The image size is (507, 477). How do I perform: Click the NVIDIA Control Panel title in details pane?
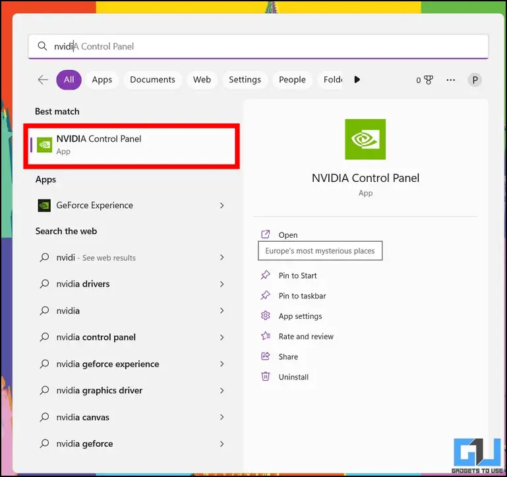point(365,178)
